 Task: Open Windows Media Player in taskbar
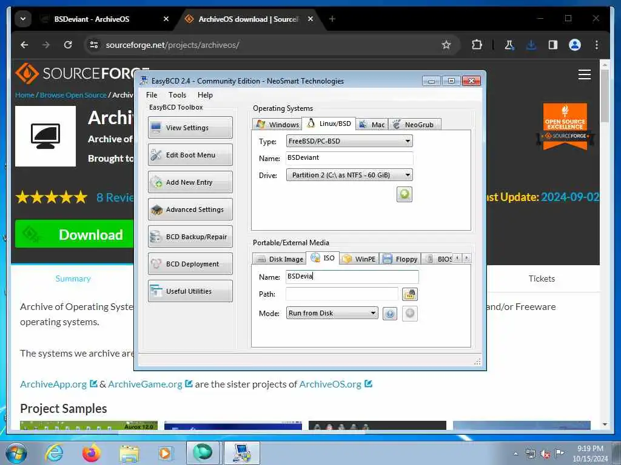tap(164, 453)
